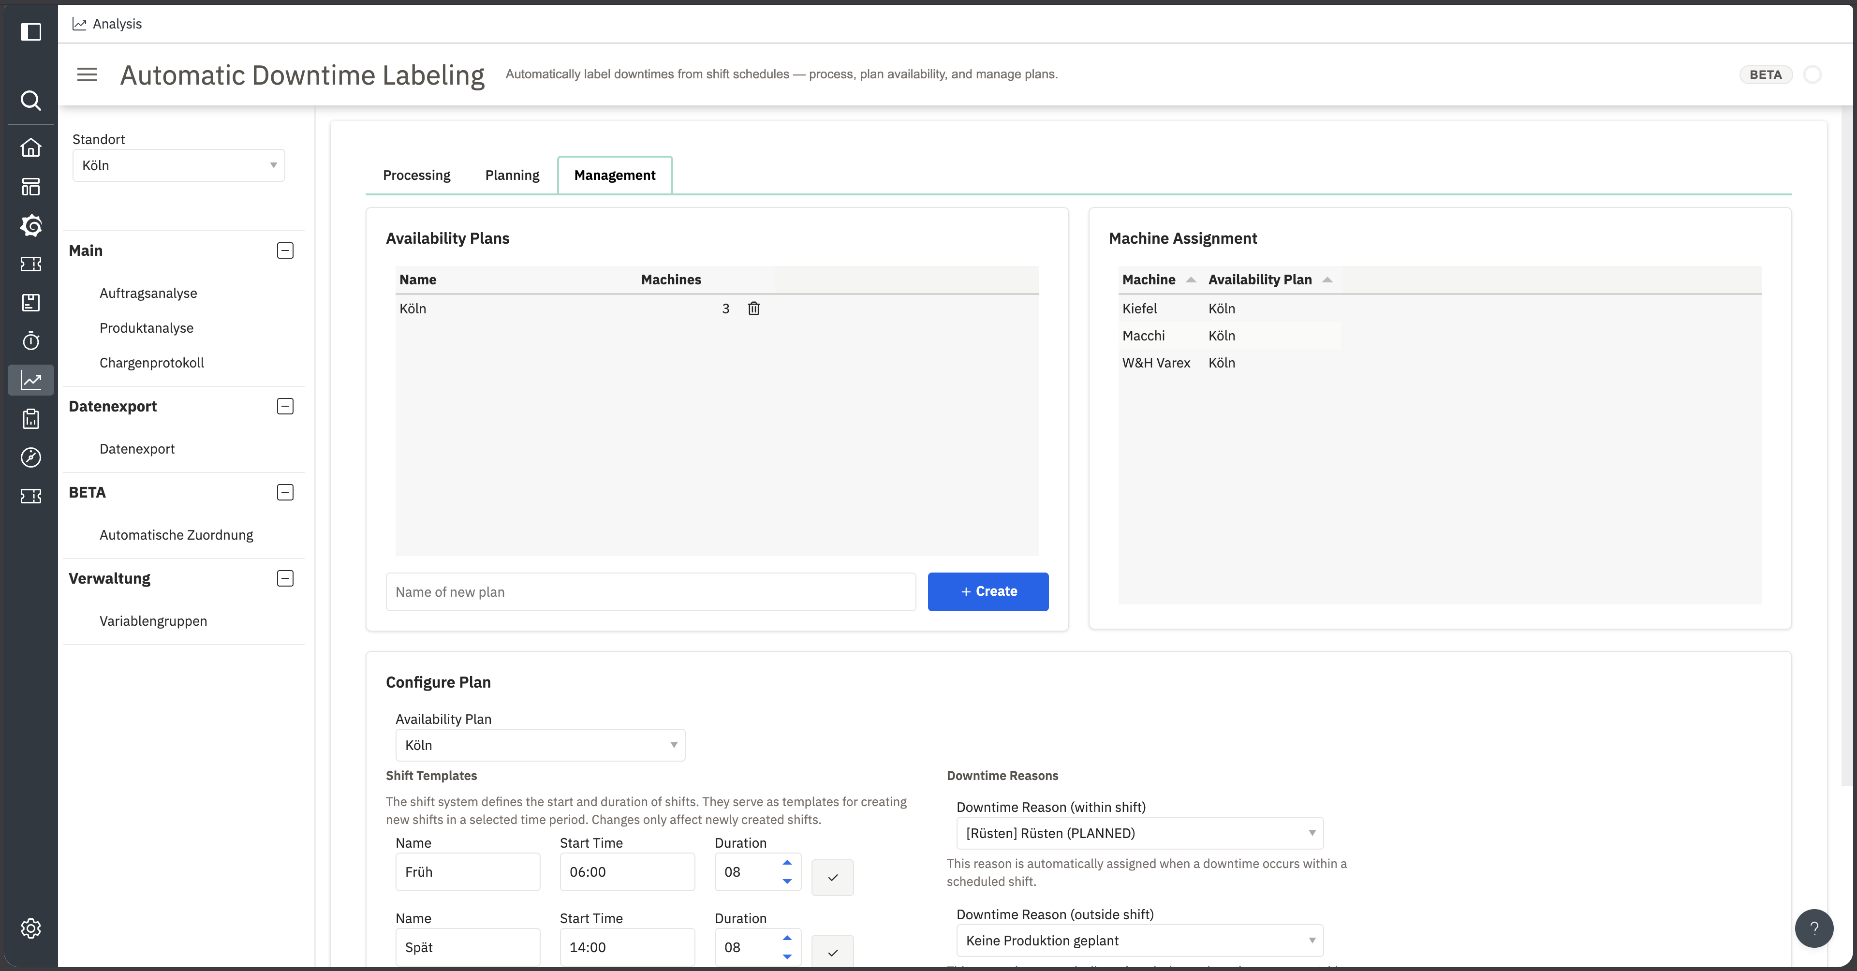This screenshot has width=1857, height=971.
Task: Open the help question mark button
Action: tap(1814, 928)
